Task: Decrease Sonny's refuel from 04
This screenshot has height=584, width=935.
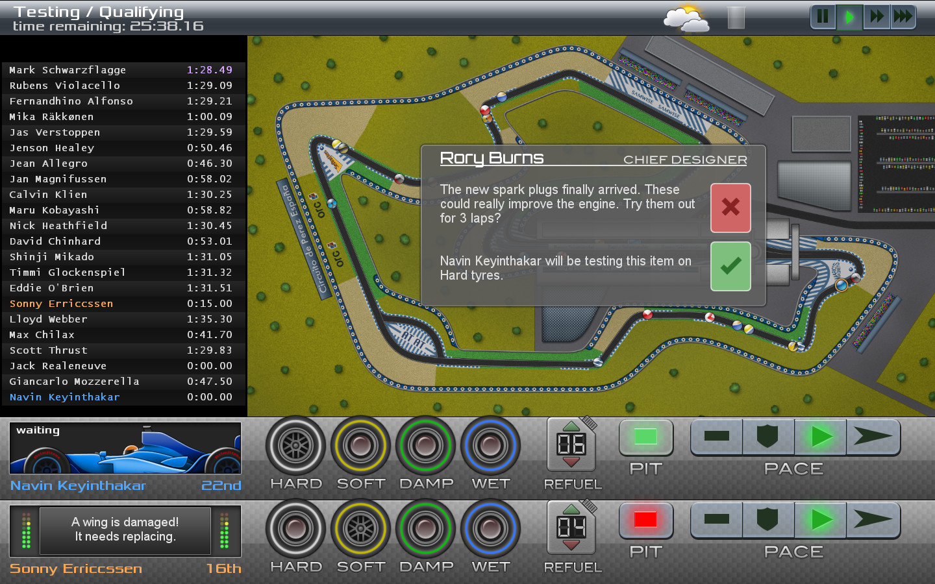Action: pos(573,544)
